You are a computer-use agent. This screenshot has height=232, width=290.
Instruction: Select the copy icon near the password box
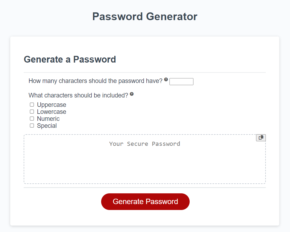[x=260, y=137]
